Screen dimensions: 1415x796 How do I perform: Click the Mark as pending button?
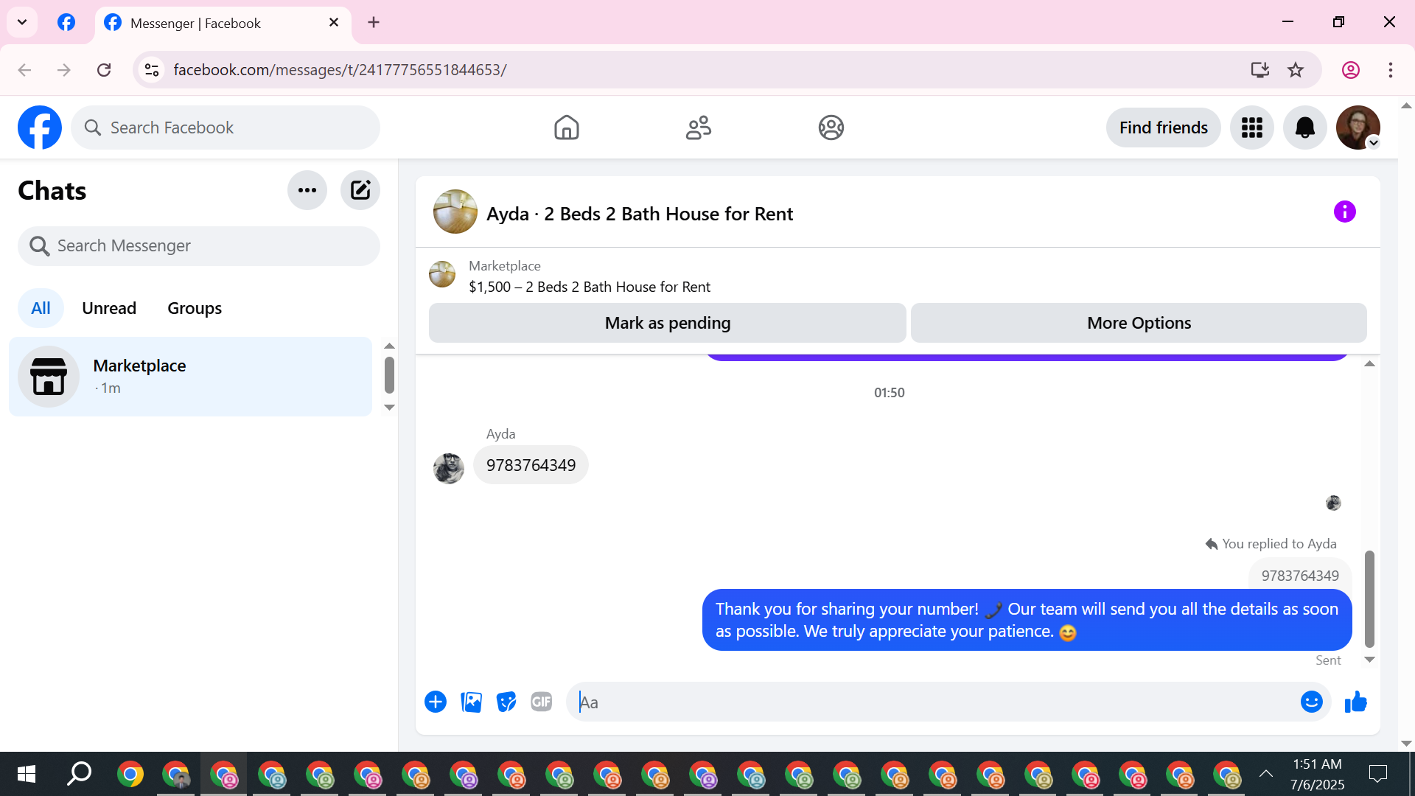(667, 323)
